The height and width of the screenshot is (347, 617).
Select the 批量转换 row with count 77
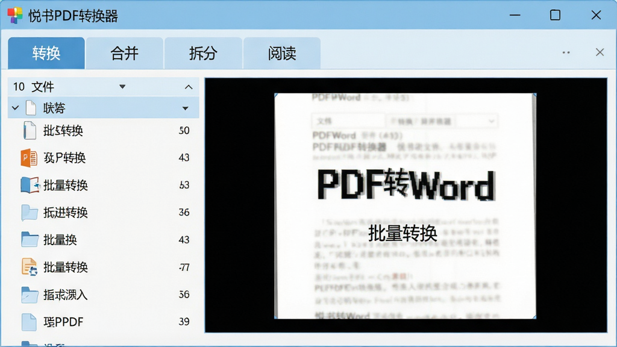click(x=104, y=267)
